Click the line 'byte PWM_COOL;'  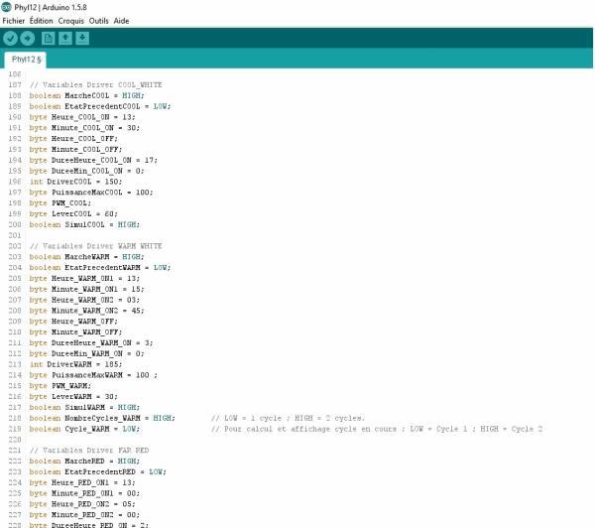[x=60, y=203]
